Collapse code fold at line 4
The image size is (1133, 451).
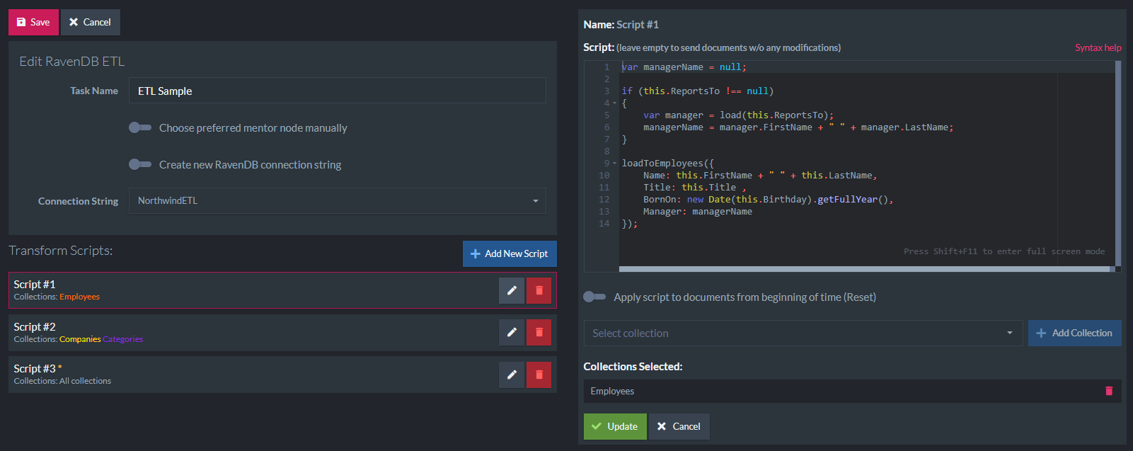614,103
